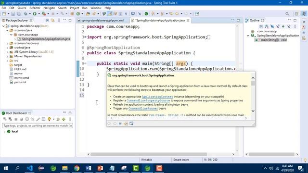The width and height of the screenshot is (308, 173).
Task: Collapse the spring-standalone-app project node
Action: point(3,26)
